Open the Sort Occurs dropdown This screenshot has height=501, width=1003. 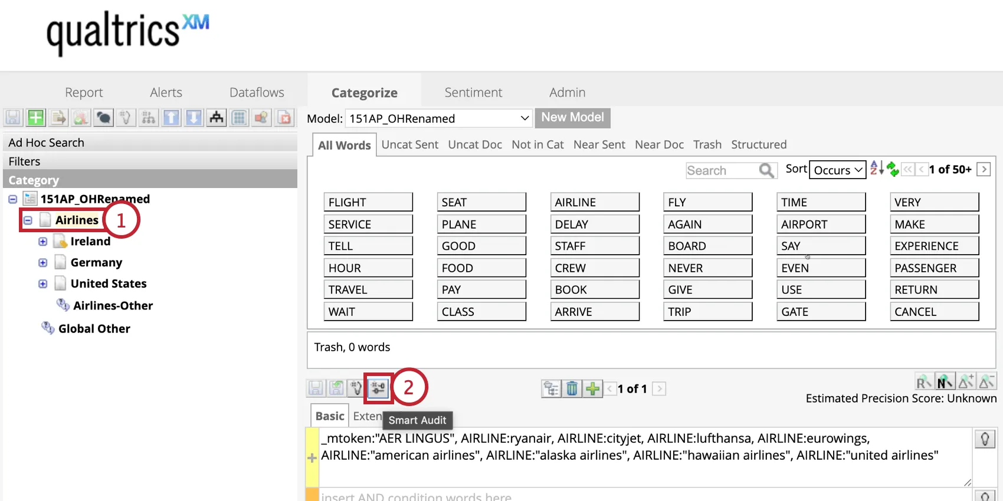click(x=837, y=170)
